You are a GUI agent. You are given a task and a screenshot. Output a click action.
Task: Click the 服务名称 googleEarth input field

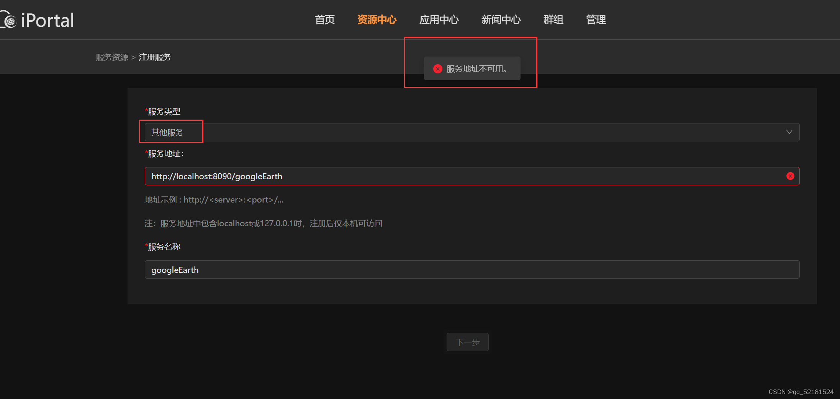click(x=472, y=269)
